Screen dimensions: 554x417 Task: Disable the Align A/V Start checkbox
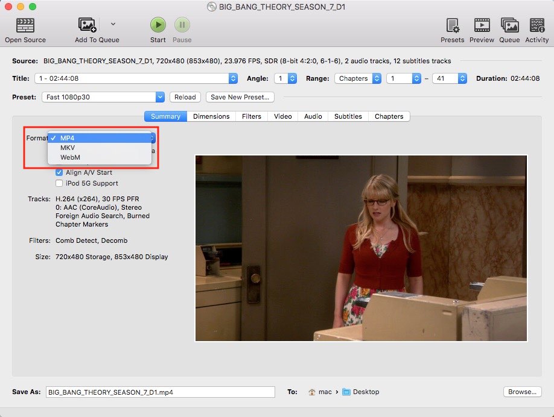click(x=59, y=172)
